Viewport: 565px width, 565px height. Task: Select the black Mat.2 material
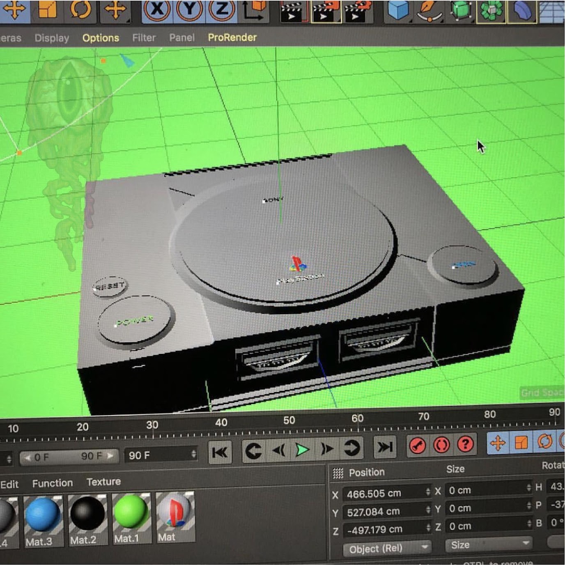click(88, 520)
